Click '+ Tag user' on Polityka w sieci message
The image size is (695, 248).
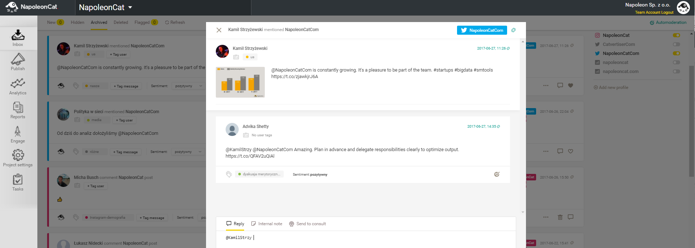pyautogui.click(x=124, y=120)
